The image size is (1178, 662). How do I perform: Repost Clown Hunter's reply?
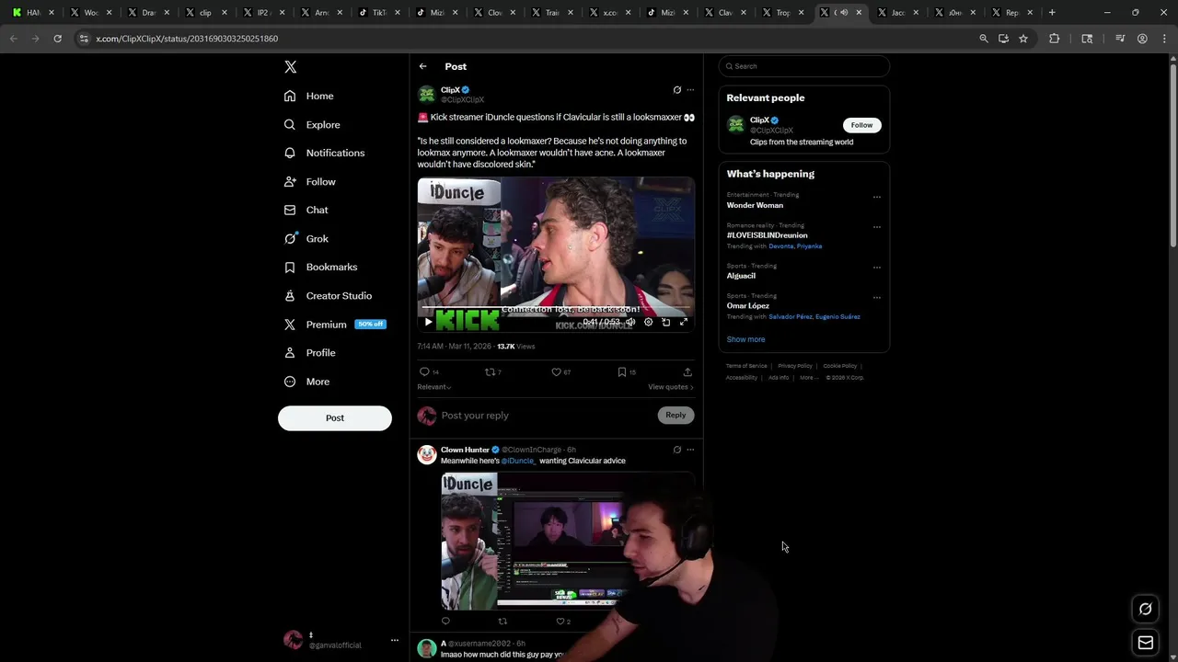pyautogui.click(x=502, y=622)
